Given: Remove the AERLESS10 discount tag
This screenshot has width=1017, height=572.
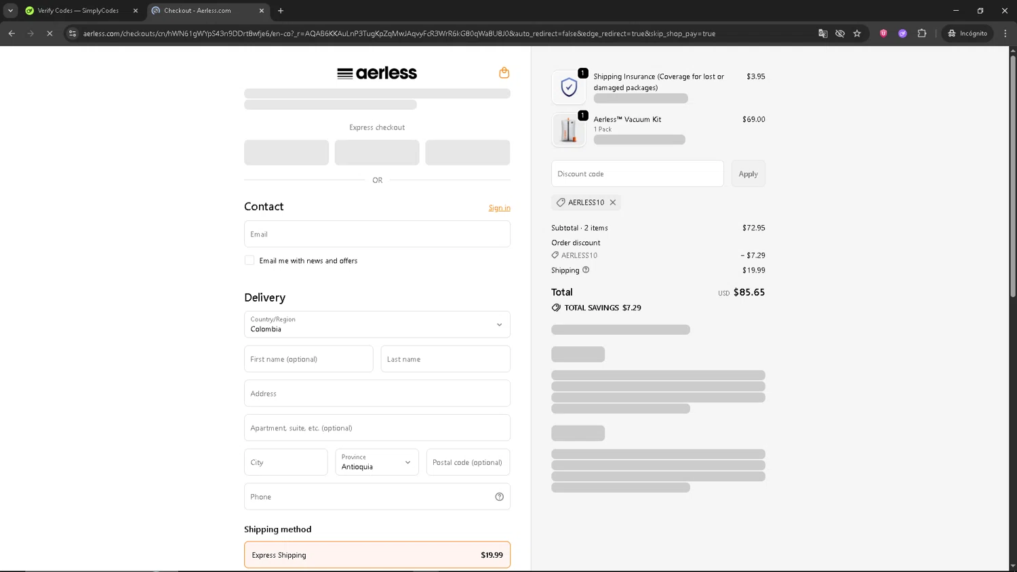Looking at the screenshot, I should tap(613, 203).
